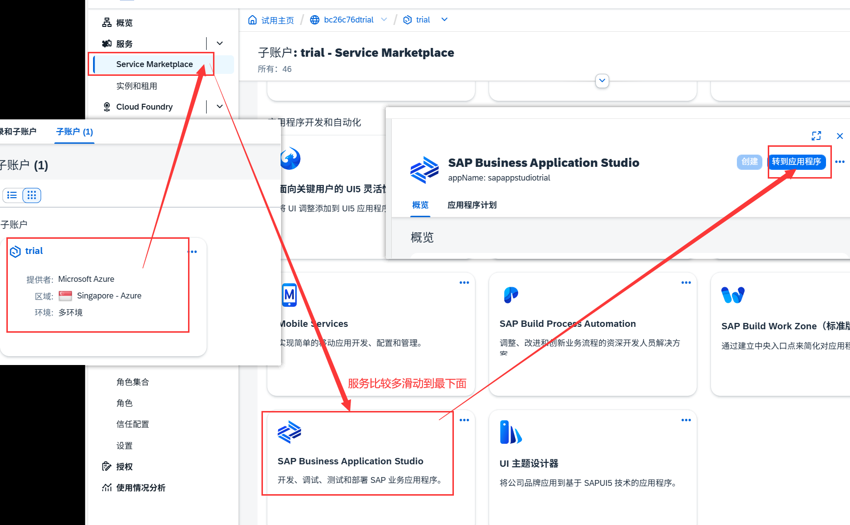Open more actions menu in detail panel header

840,161
